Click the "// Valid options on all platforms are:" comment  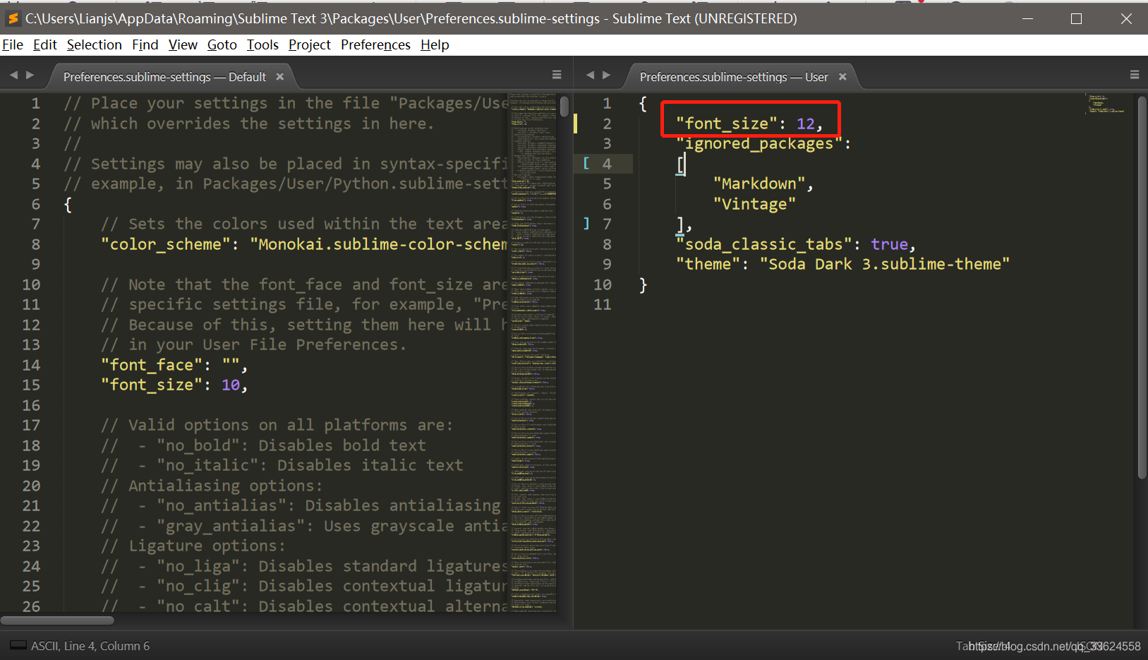tap(277, 425)
